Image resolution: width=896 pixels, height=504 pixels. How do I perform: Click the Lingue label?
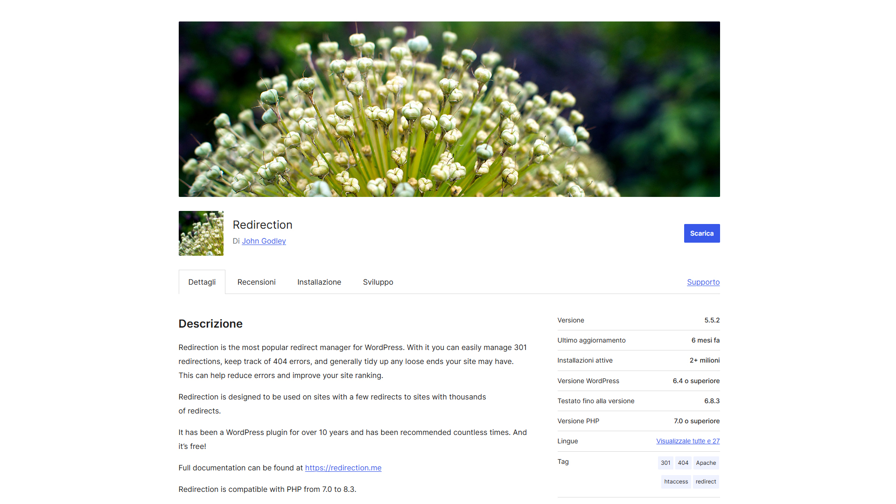point(567,441)
